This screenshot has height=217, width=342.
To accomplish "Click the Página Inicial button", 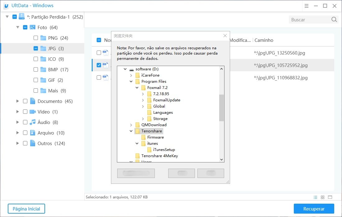I will click(x=26, y=209).
